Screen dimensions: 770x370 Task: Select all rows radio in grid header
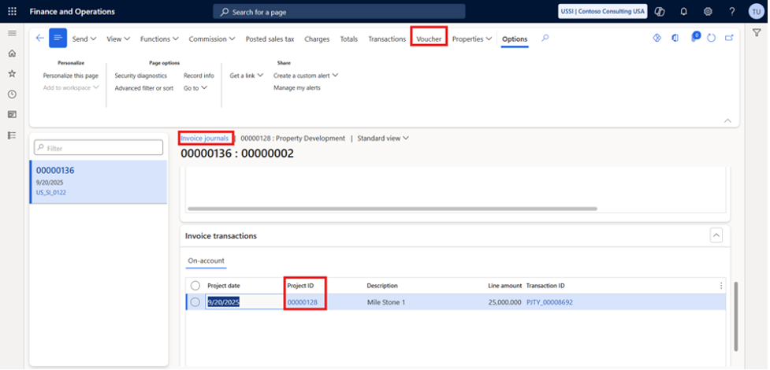[195, 286]
